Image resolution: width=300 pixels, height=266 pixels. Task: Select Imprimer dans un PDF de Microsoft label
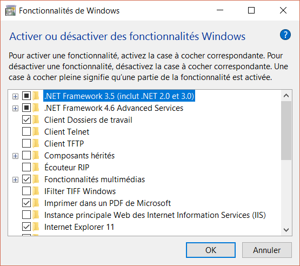coord(108,203)
